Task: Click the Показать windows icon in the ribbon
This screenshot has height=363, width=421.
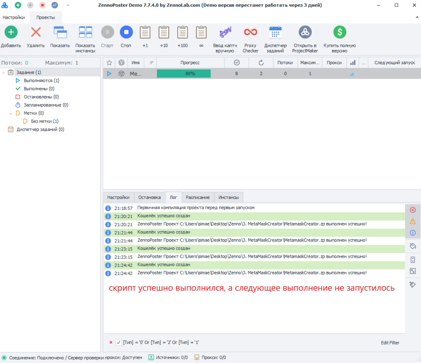Action: pos(60,32)
